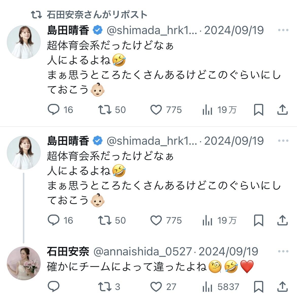Repost 石田安奈's reply with 3 reposts
297x308 pixels.
105,287
